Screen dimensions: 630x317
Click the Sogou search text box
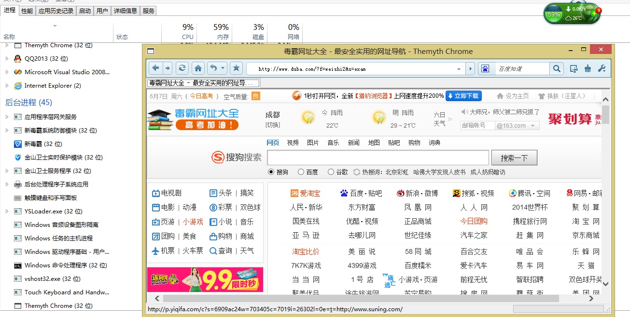(378, 158)
